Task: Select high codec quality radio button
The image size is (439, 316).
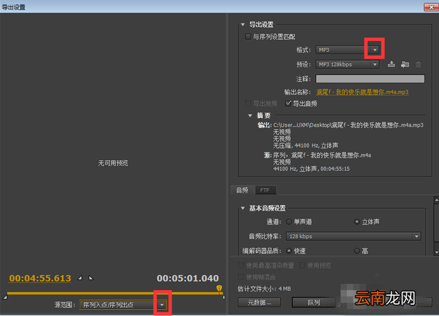Action: 357,251
